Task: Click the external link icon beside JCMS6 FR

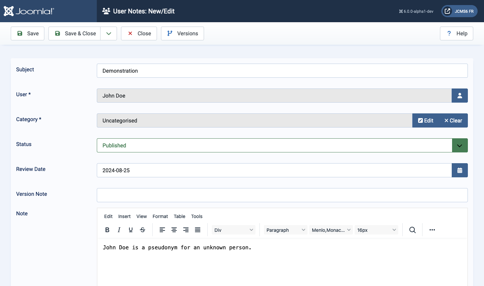Action: (447, 11)
